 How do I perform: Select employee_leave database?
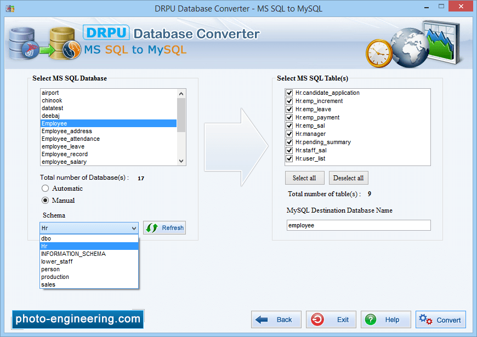coord(109,146)
